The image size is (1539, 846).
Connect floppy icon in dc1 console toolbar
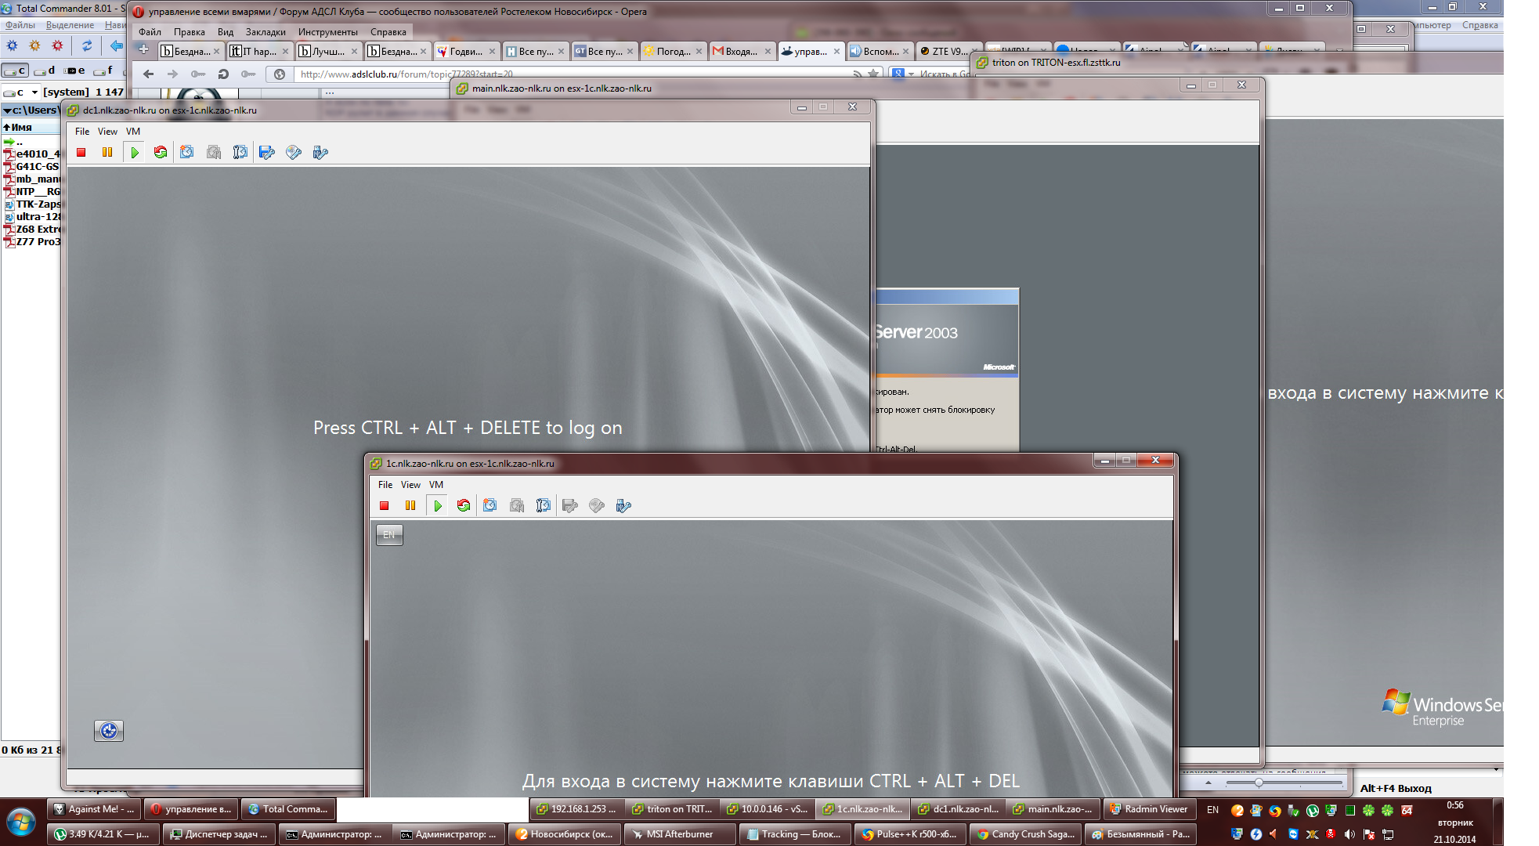(x=267, y=152)
